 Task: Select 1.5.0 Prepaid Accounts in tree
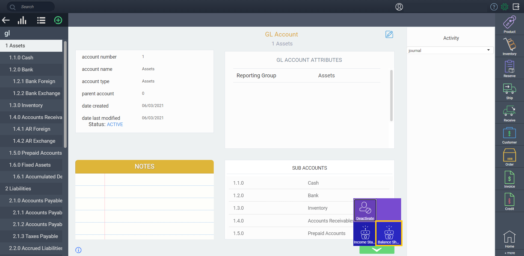(x=31, y=153)
